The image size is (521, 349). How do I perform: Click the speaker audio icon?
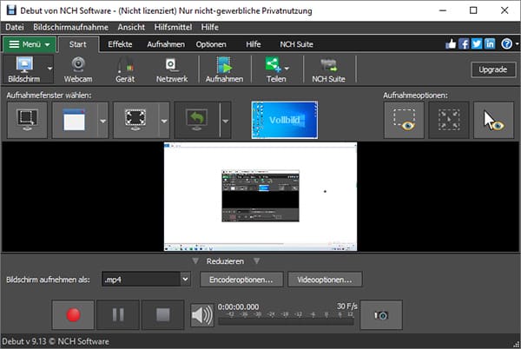(202, 315)
